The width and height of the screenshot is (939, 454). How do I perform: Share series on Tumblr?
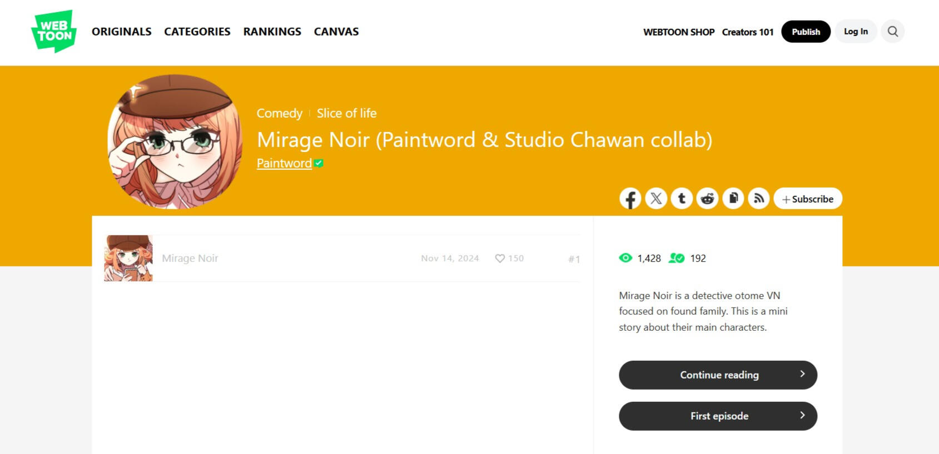682,199
